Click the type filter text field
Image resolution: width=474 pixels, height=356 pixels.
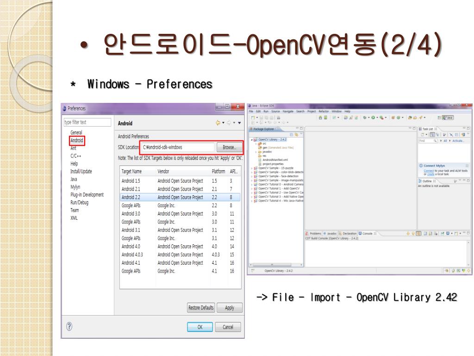pos(87,122)
